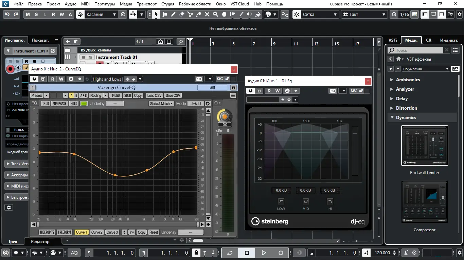Click the EQ curve point near 500 Hz
Viewport: 464px width, 260px height.
click(115, 175)
